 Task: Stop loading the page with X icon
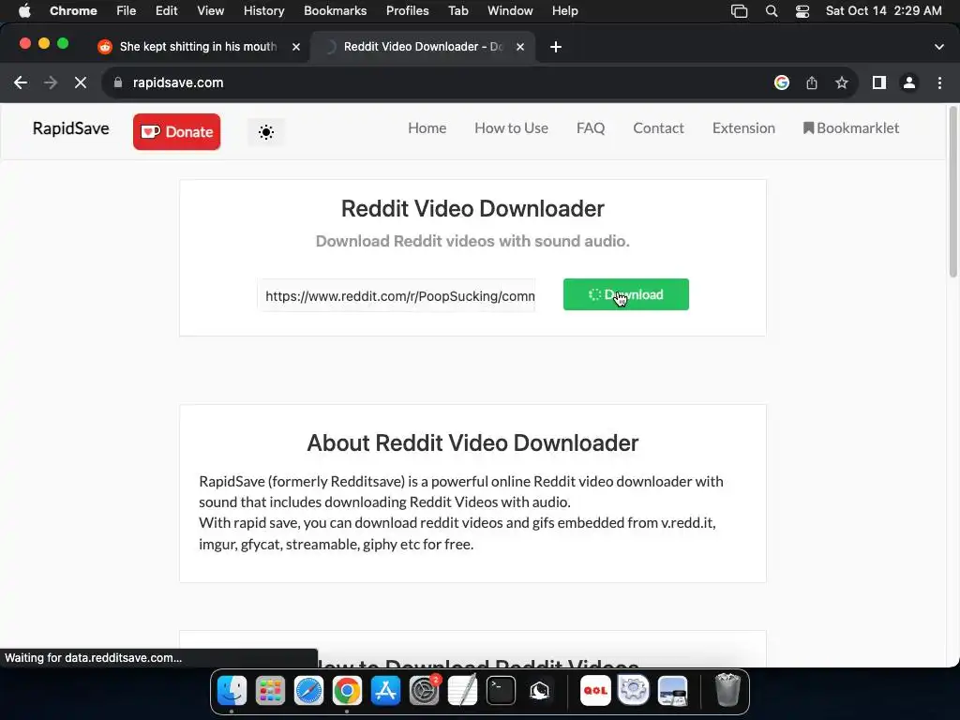coord(81,82)
